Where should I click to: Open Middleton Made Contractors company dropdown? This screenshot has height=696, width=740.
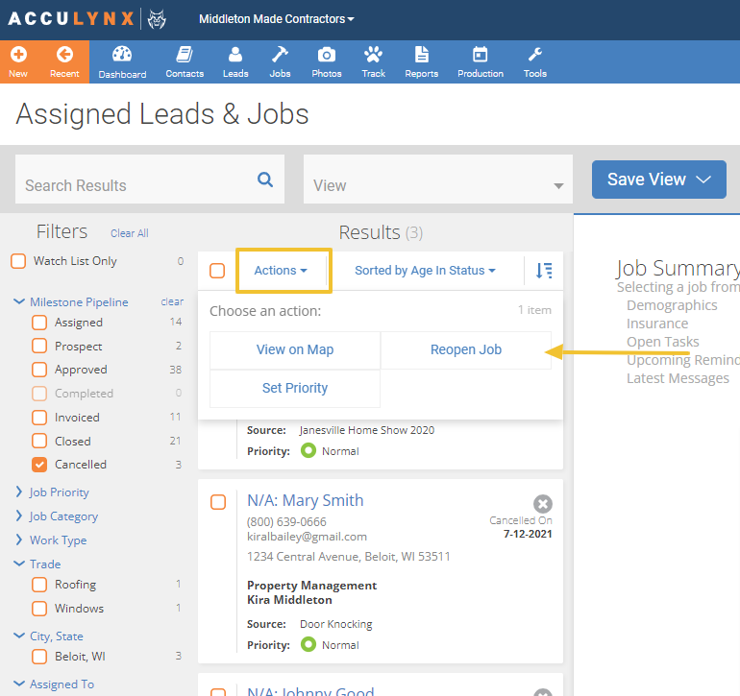coord(277,19)
